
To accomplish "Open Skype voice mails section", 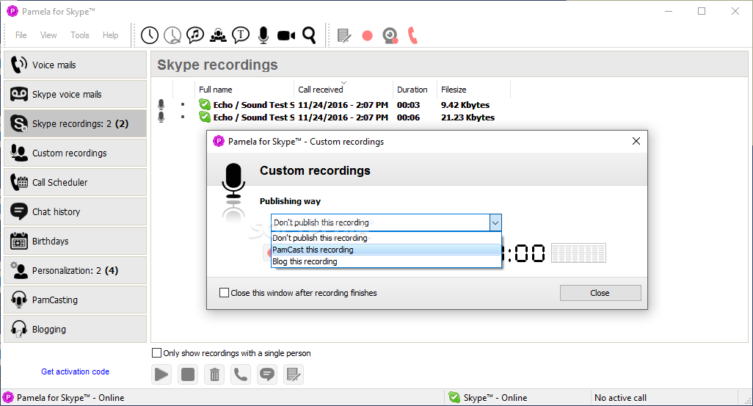I will (x=76, y=94).
